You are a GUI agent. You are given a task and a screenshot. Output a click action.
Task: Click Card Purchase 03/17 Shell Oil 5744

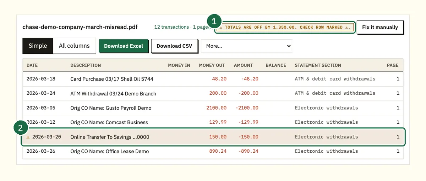click(112, 79)
